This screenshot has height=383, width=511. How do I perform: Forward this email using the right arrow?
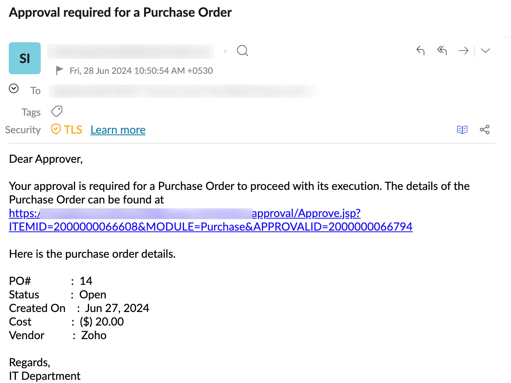[463, 50]
